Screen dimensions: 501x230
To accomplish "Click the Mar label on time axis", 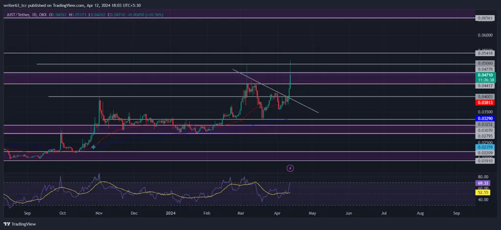I will (x=242, y=213).
